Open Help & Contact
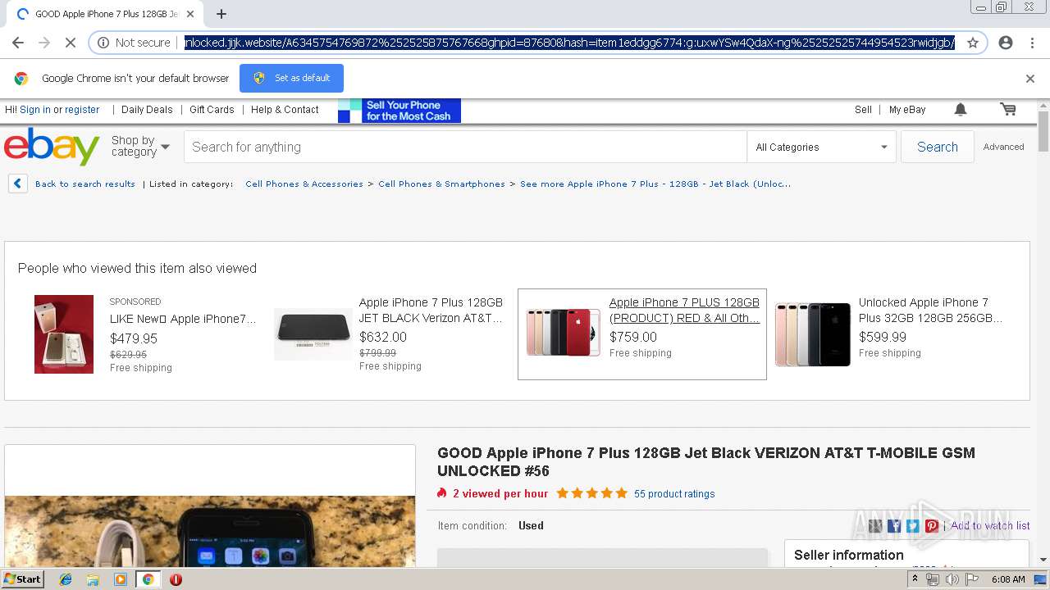 click(285, 109)
